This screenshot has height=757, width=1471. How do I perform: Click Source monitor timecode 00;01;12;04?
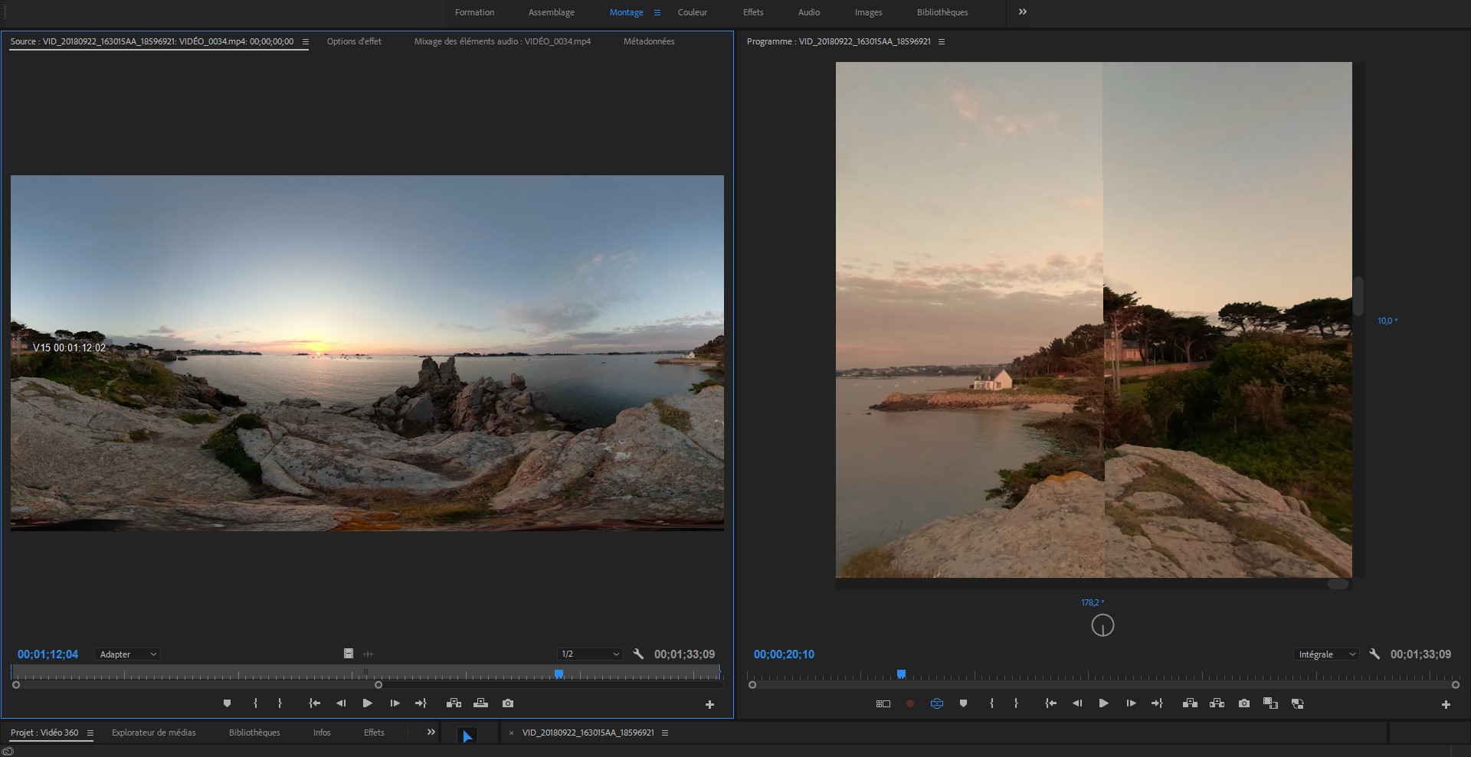tap(48, 654)
